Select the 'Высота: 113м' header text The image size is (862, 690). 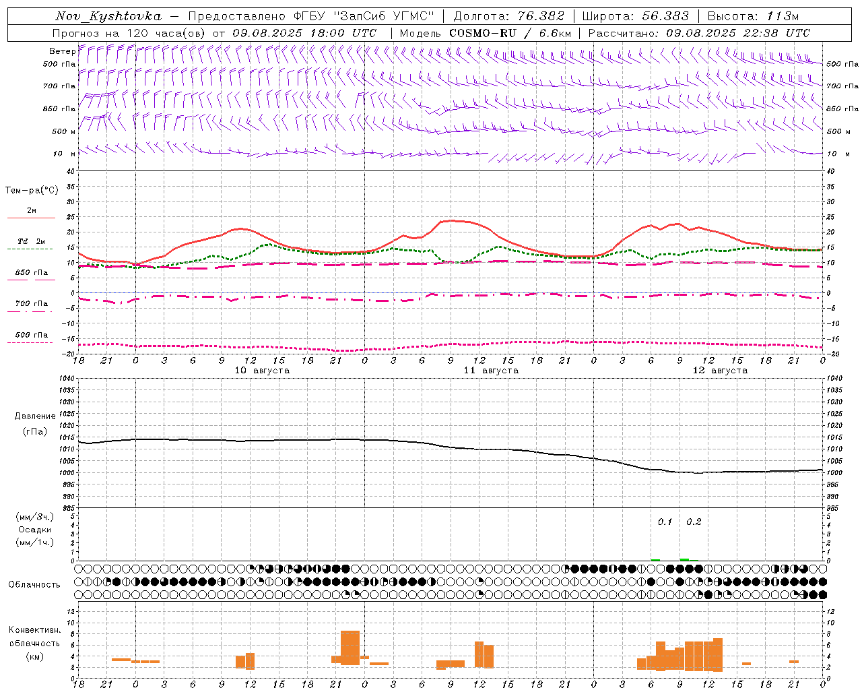[754, 16]
